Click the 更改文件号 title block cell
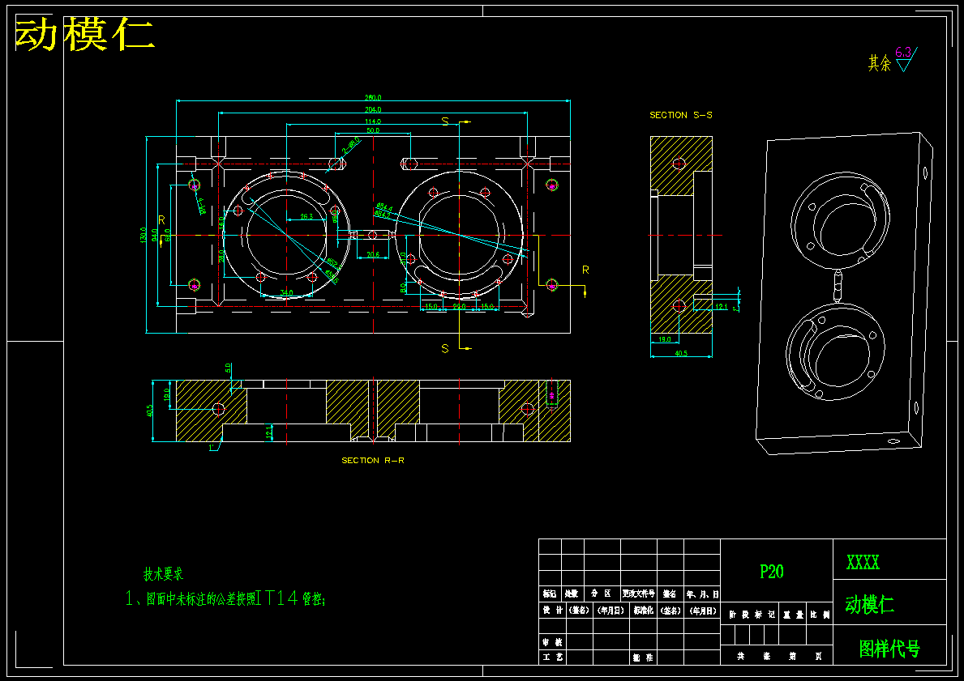The image size is (964, 681). click(639, 594)
